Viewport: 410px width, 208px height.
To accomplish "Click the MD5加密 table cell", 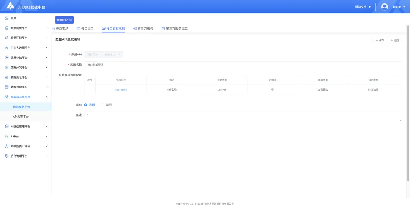I will [x=374, y=90].
